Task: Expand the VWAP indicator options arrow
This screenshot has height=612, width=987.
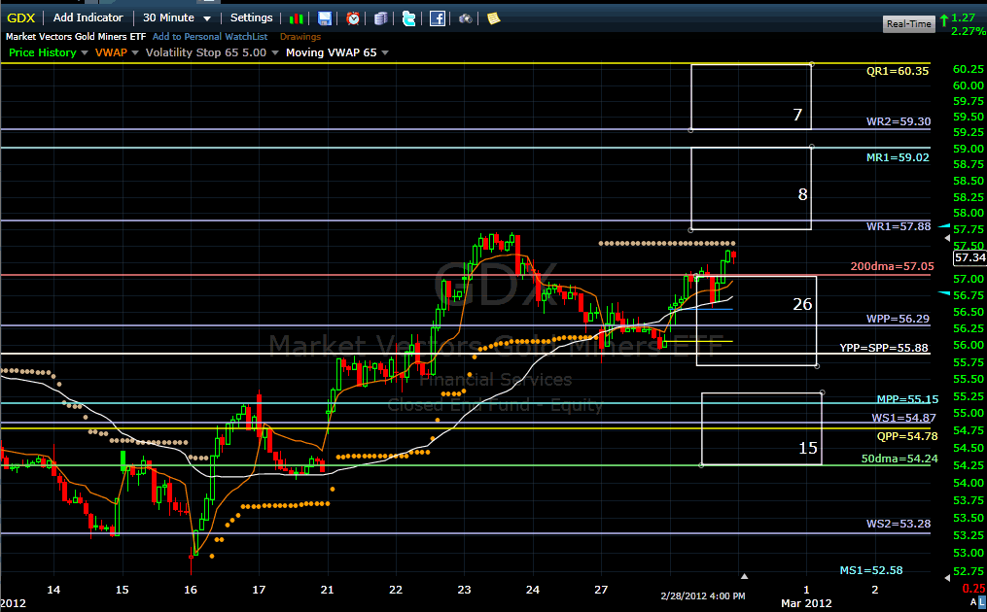Action: point(135,52)
